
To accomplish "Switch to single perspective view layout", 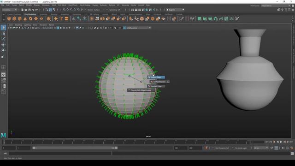I will click(x=3, y=75).
